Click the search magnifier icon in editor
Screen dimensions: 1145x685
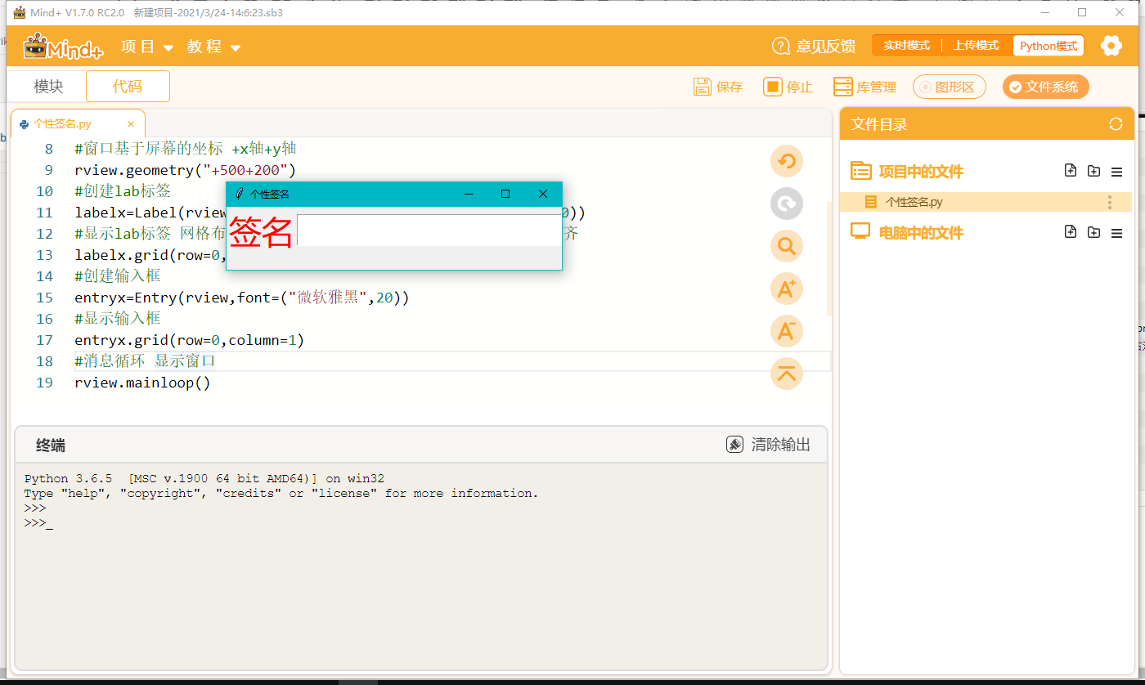tap(787, 246)
